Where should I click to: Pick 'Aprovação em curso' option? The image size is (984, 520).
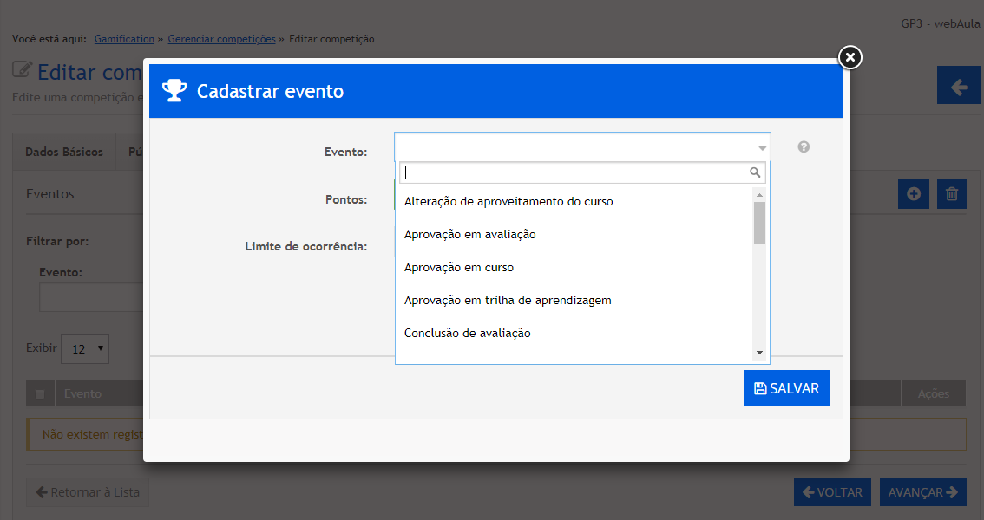coord(459,267)
